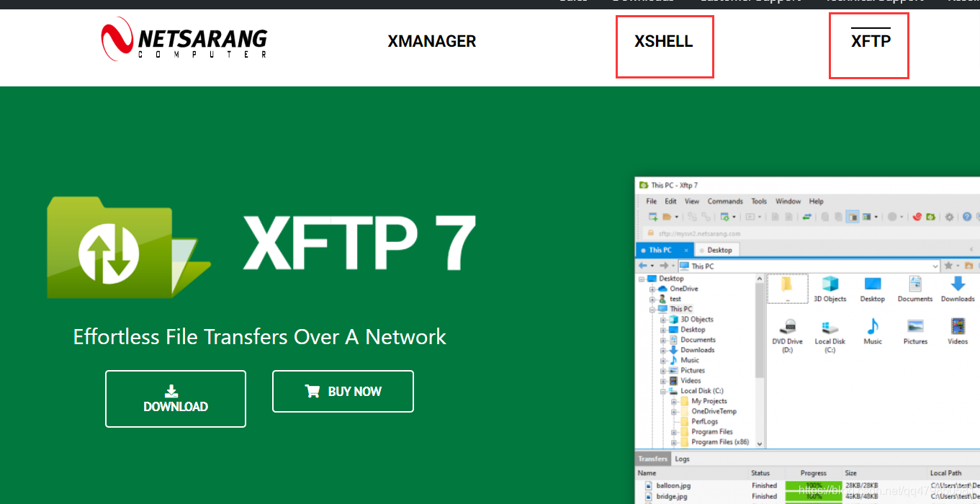Click the favorites star icon
The image size is (980, 504).
[948, 266]
